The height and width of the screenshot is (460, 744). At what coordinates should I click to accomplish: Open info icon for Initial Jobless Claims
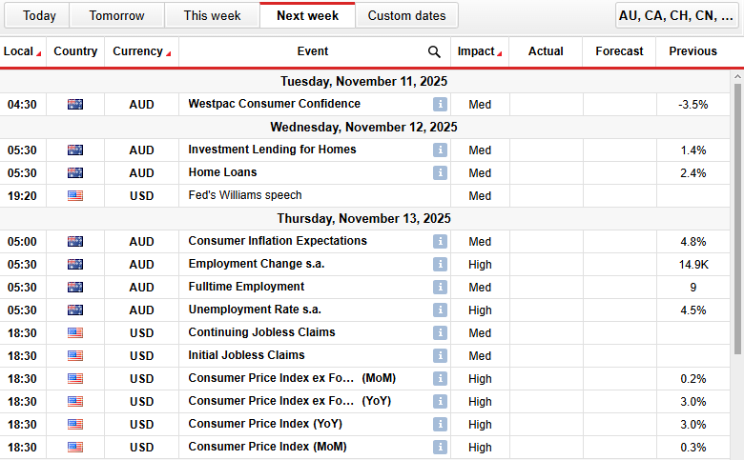click(440, 356)
